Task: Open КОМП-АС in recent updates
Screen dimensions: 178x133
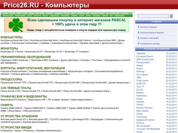Action: tap(141, 84)
